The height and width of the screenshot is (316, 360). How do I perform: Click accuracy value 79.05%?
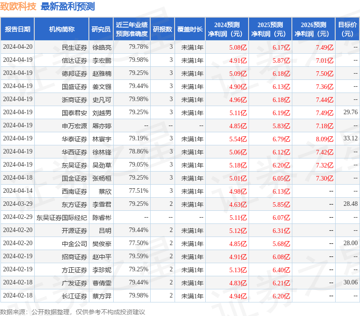[x=138, y=165]
